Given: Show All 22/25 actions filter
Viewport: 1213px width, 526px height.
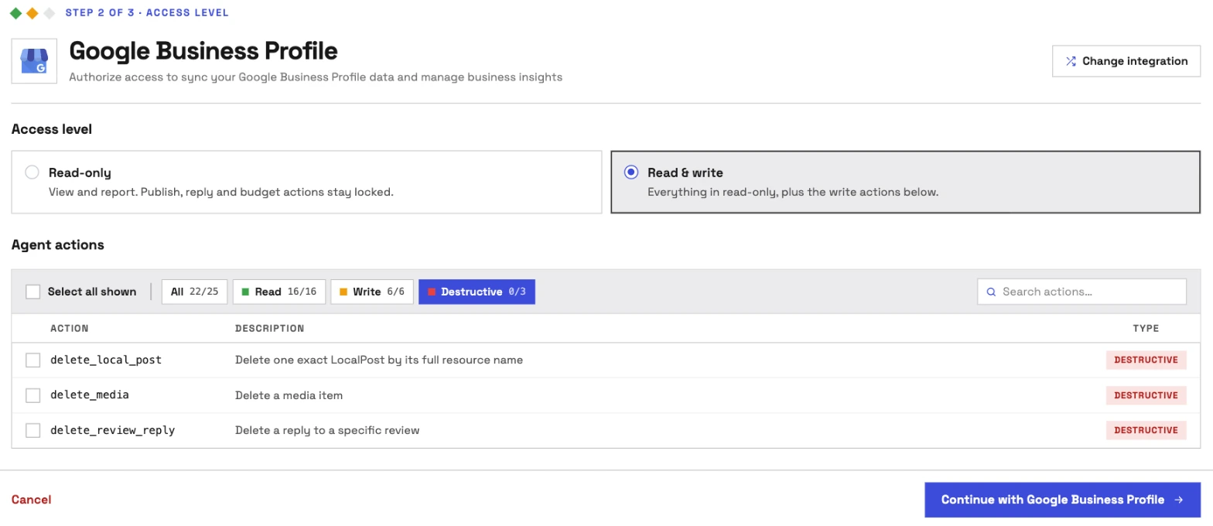Looking at the screenshot, I should [x=195, y=292].
